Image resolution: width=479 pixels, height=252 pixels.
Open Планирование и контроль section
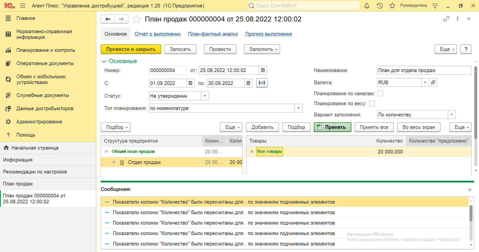click(46, 50)
